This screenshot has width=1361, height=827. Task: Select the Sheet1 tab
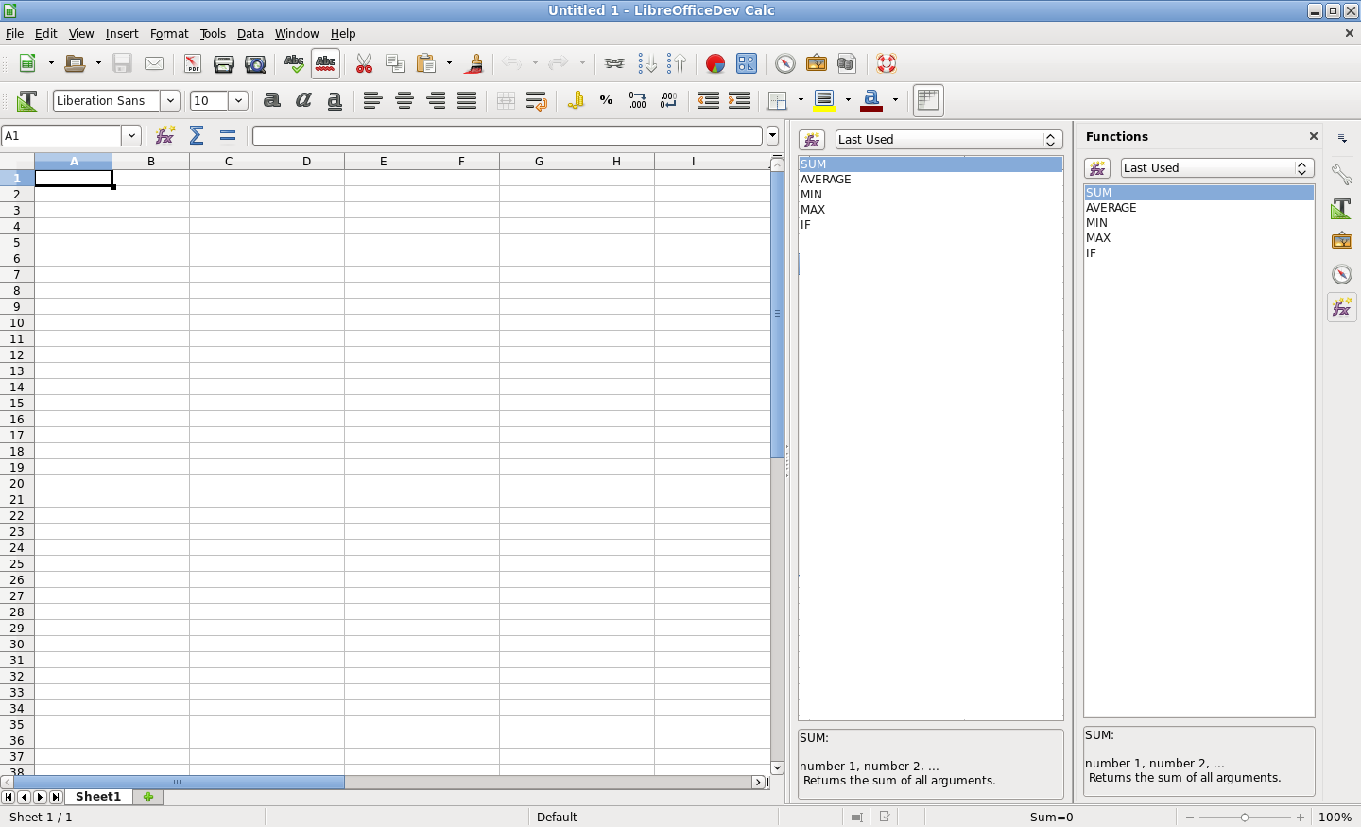[x=98, y=797]
